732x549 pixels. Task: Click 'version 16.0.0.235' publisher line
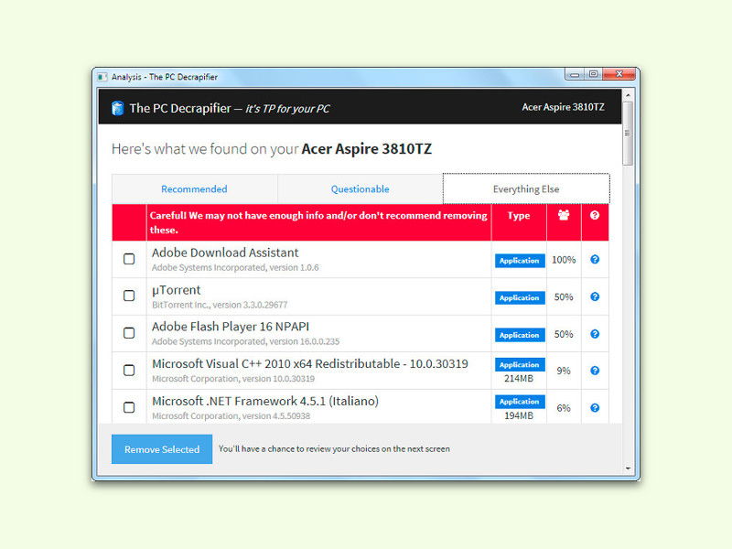pyautogui.click(x=245, y=341)
